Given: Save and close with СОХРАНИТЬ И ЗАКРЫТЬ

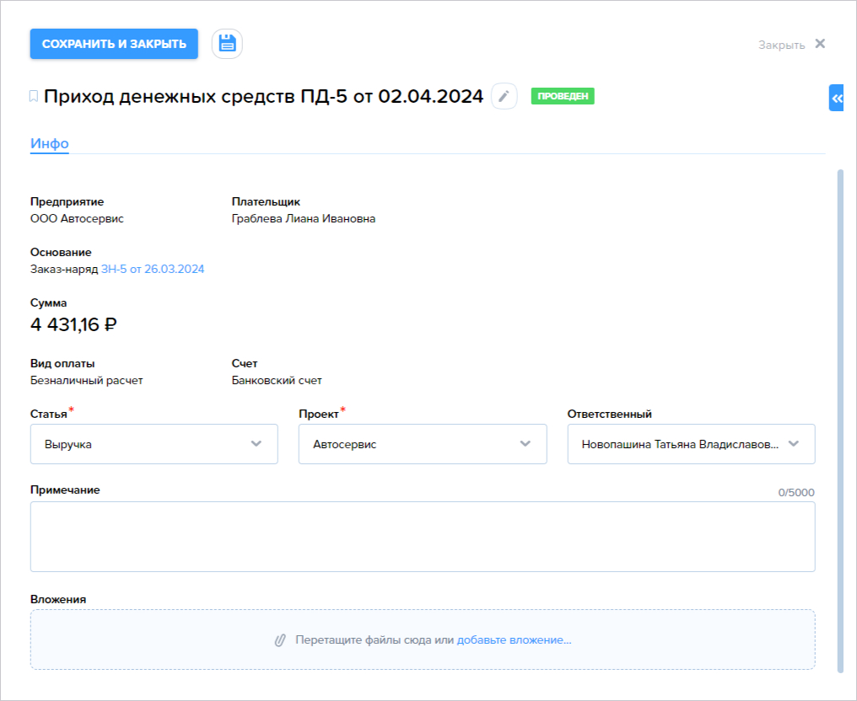Looking at the screenshot, I should tap(114, 44).
